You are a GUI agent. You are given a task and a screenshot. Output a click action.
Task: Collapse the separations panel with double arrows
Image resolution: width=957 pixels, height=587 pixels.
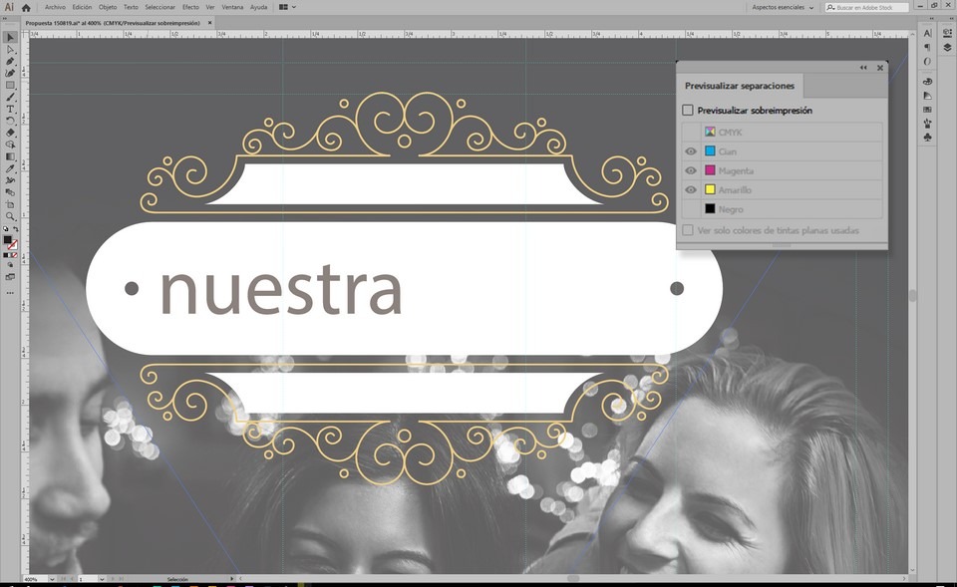863,68
